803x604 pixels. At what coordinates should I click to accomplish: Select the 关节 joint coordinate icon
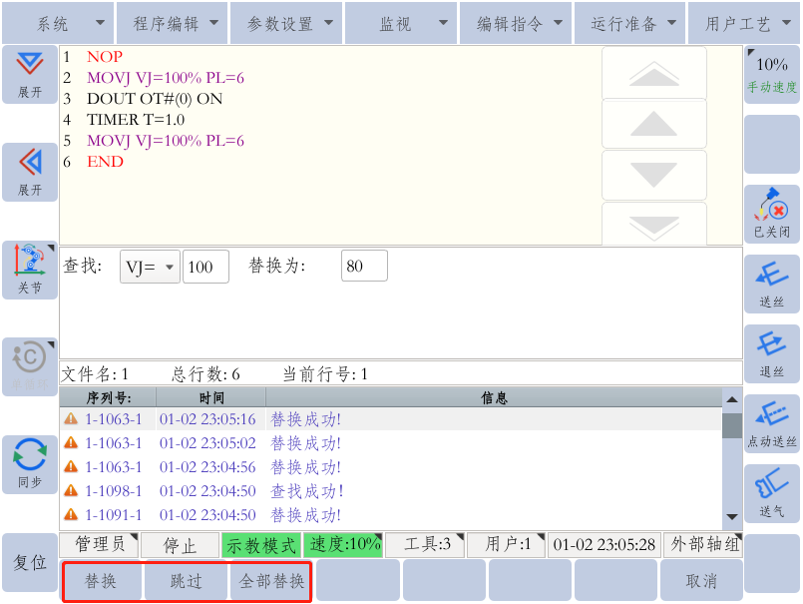point(30,270)
